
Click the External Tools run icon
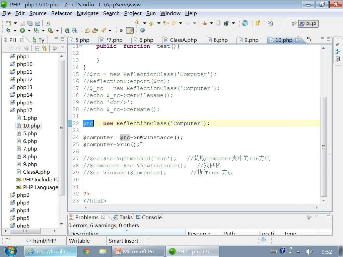tap(50, 30)
